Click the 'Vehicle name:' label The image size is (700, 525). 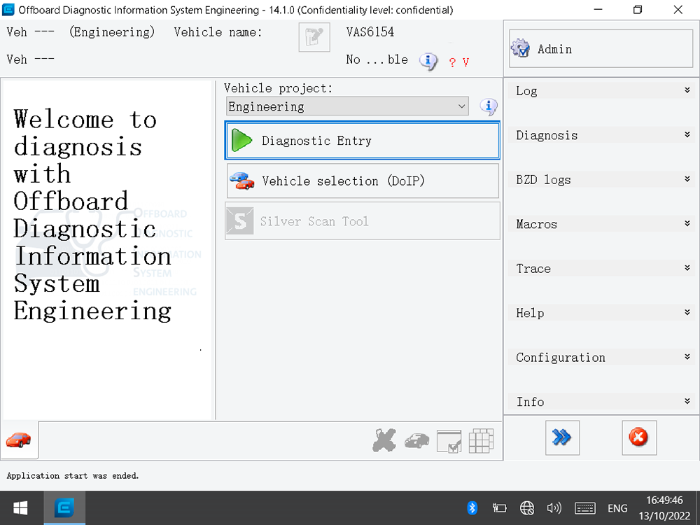coord(218,32)
